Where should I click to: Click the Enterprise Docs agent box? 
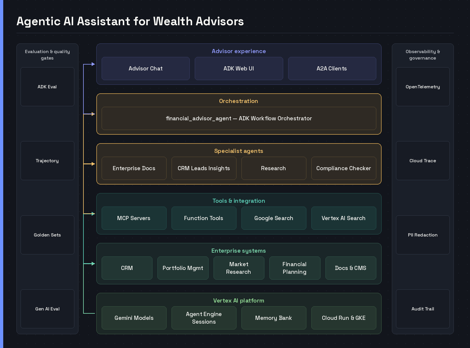(134, 168)
